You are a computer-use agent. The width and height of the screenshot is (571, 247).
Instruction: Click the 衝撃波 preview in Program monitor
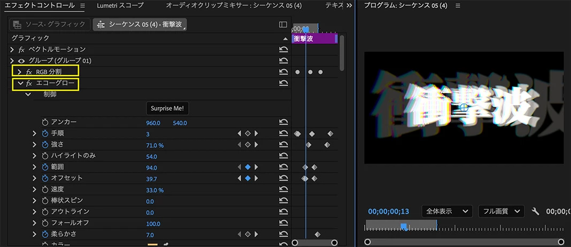click(x=464, y=108)
